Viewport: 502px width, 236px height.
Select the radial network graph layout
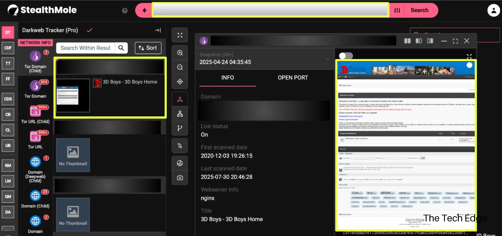[180, 99]
